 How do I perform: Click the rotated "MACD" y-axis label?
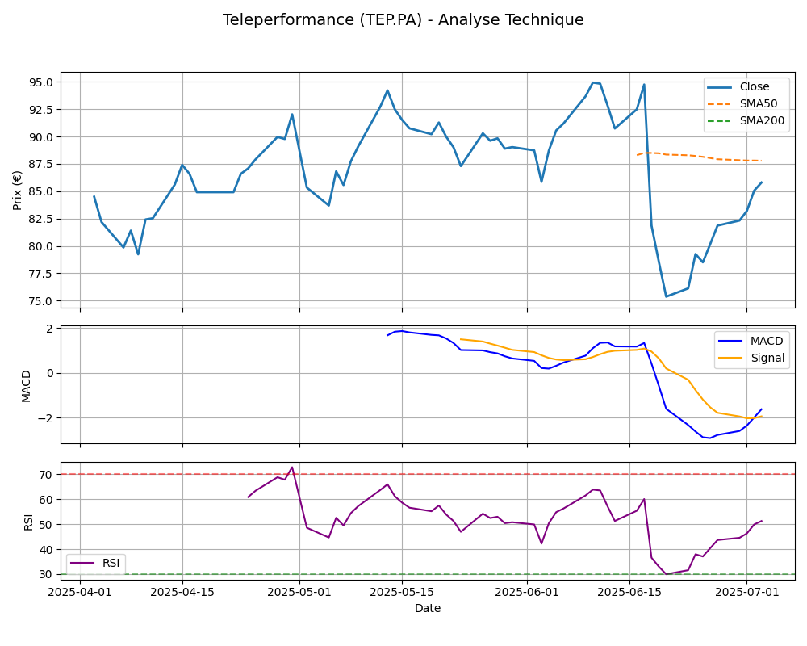point(27,385)
